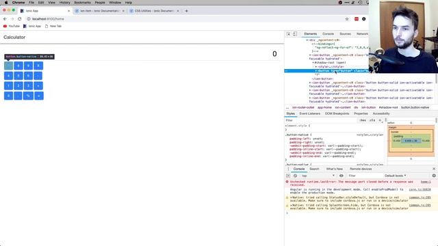This screenshot has height=246, width=438.
Task: Collapse the div _ngcontent node
Action: (x=307, y=40)
